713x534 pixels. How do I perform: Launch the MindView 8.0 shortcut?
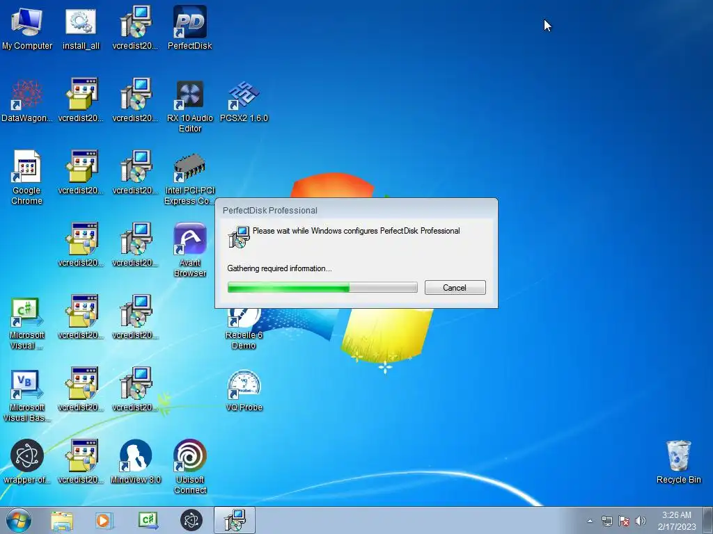[x=136, y=461]
